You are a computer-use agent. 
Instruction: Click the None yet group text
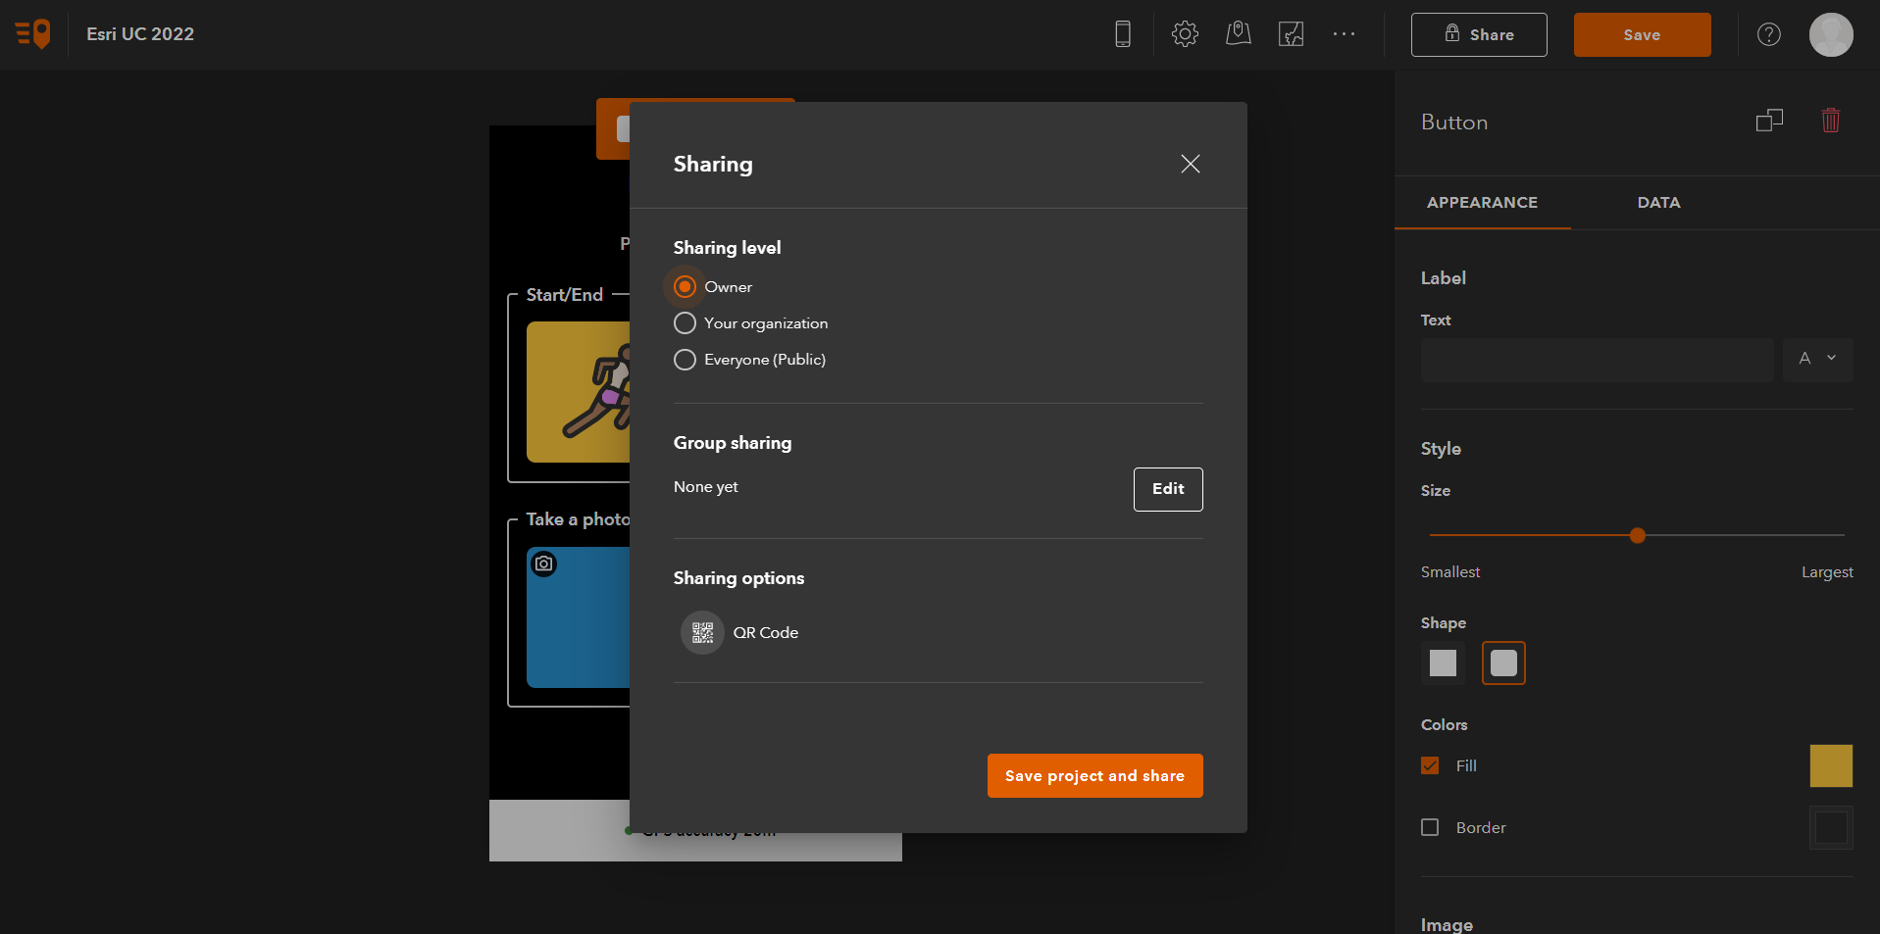tap(706, 487)
